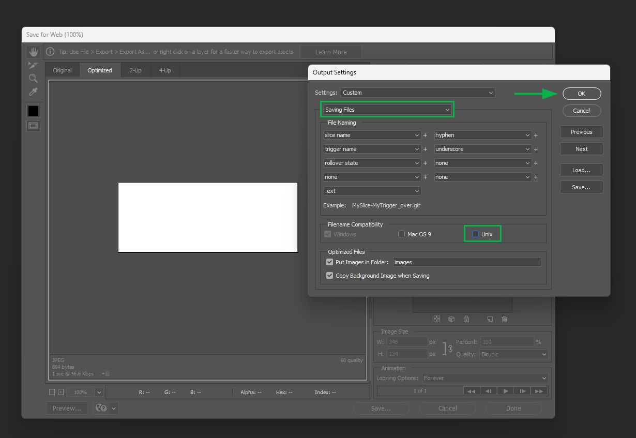Click the black eyedropper color swatch
This screenshot has height=438, width=636.
click(33, 111)
